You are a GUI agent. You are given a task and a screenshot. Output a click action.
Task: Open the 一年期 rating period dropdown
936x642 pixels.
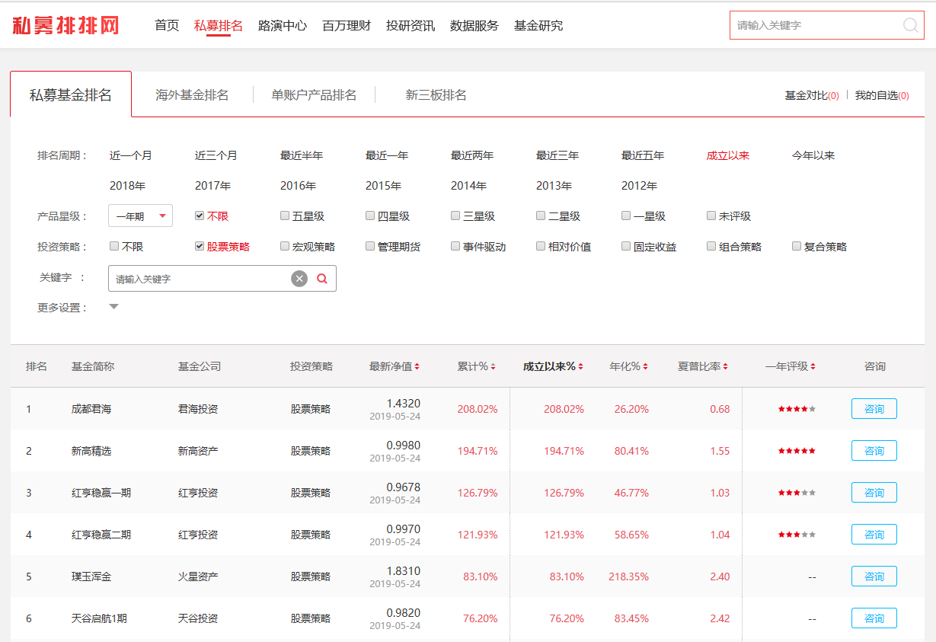pos(140,216)
